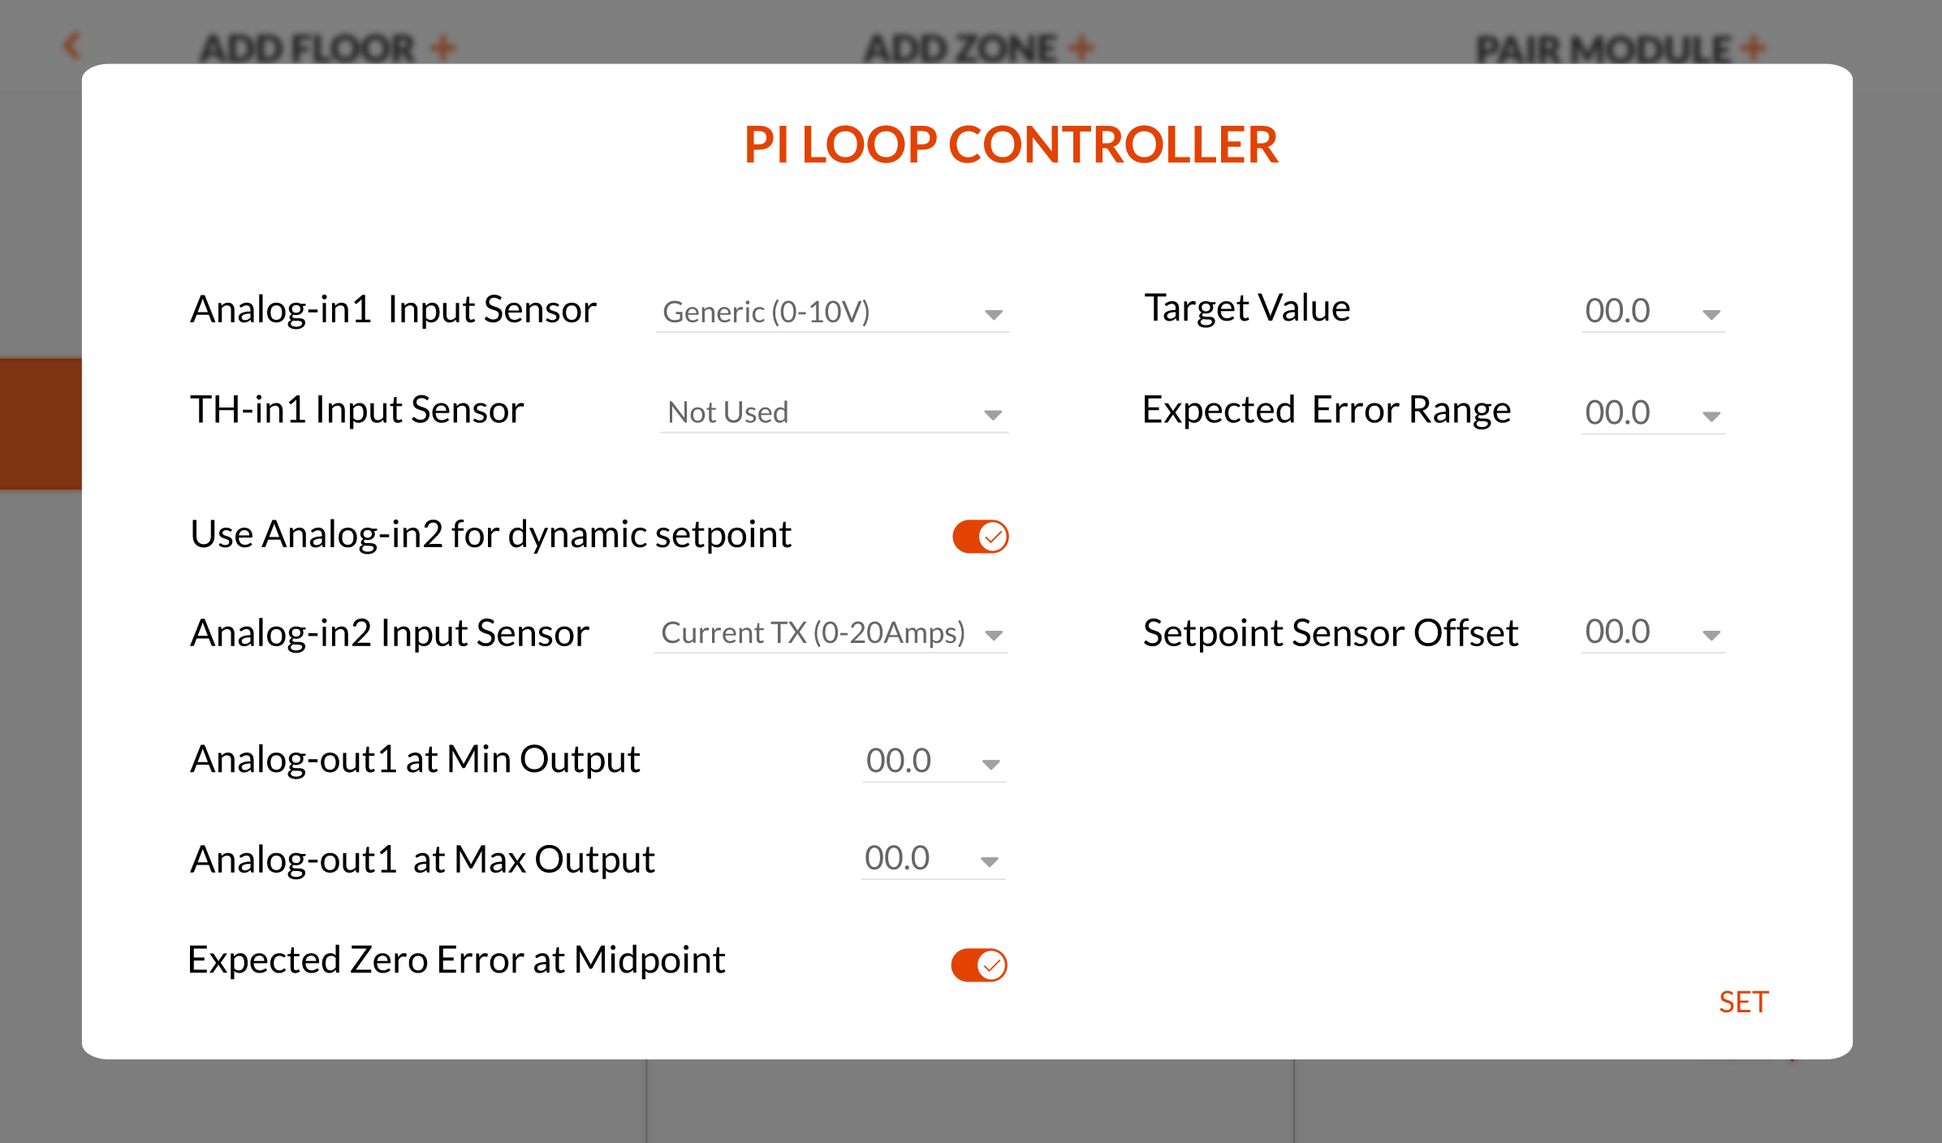This screenshot has height=1143, width=1942.
Task: Turn off Expected Zero Error at Midpoint
Action: pyautogui.click(x=979, y=964)
